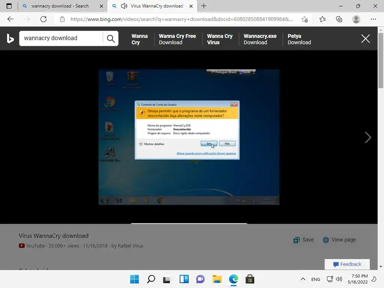Screen dimensions: 384x288
Task: Click the search magnifier button
Action: click(x=111, y=39)
